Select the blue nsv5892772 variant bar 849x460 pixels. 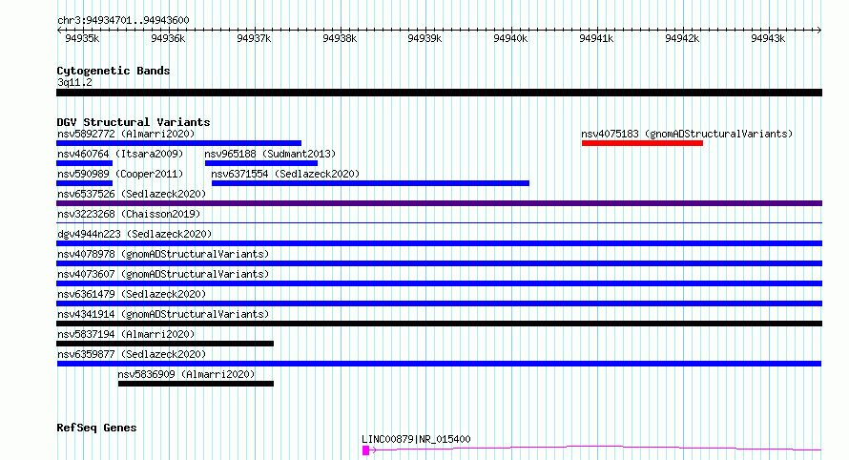point(178,143)
